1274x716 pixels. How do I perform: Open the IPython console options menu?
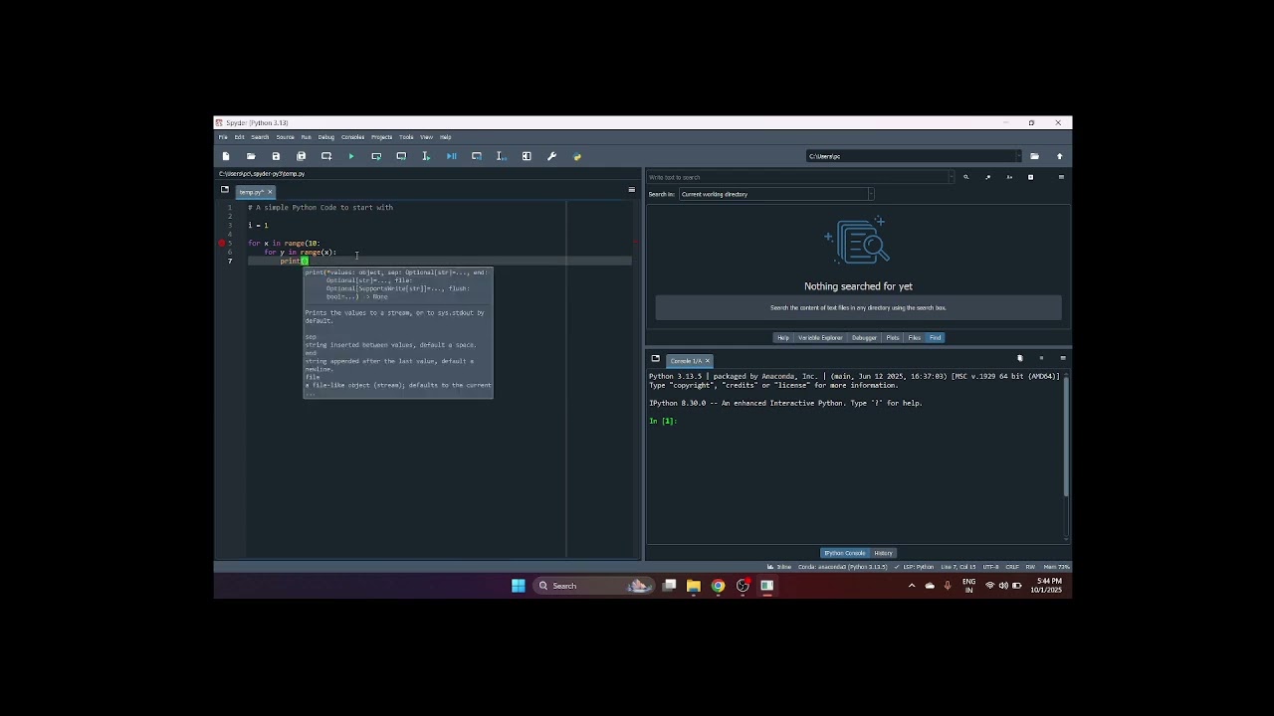tap(1063, 358)
